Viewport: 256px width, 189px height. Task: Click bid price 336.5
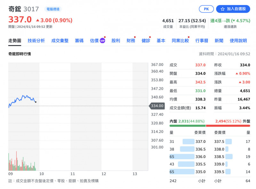[x=201, y=149]
